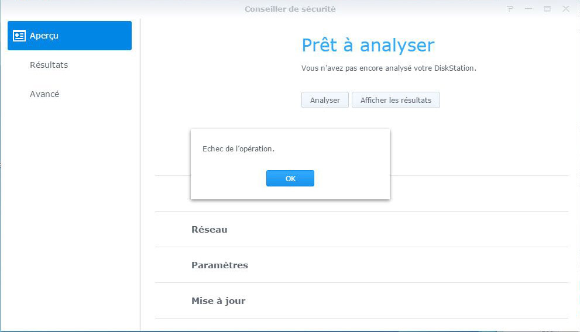Open help with the question mark icon
580x332 pixels.
tap(510, 9)
